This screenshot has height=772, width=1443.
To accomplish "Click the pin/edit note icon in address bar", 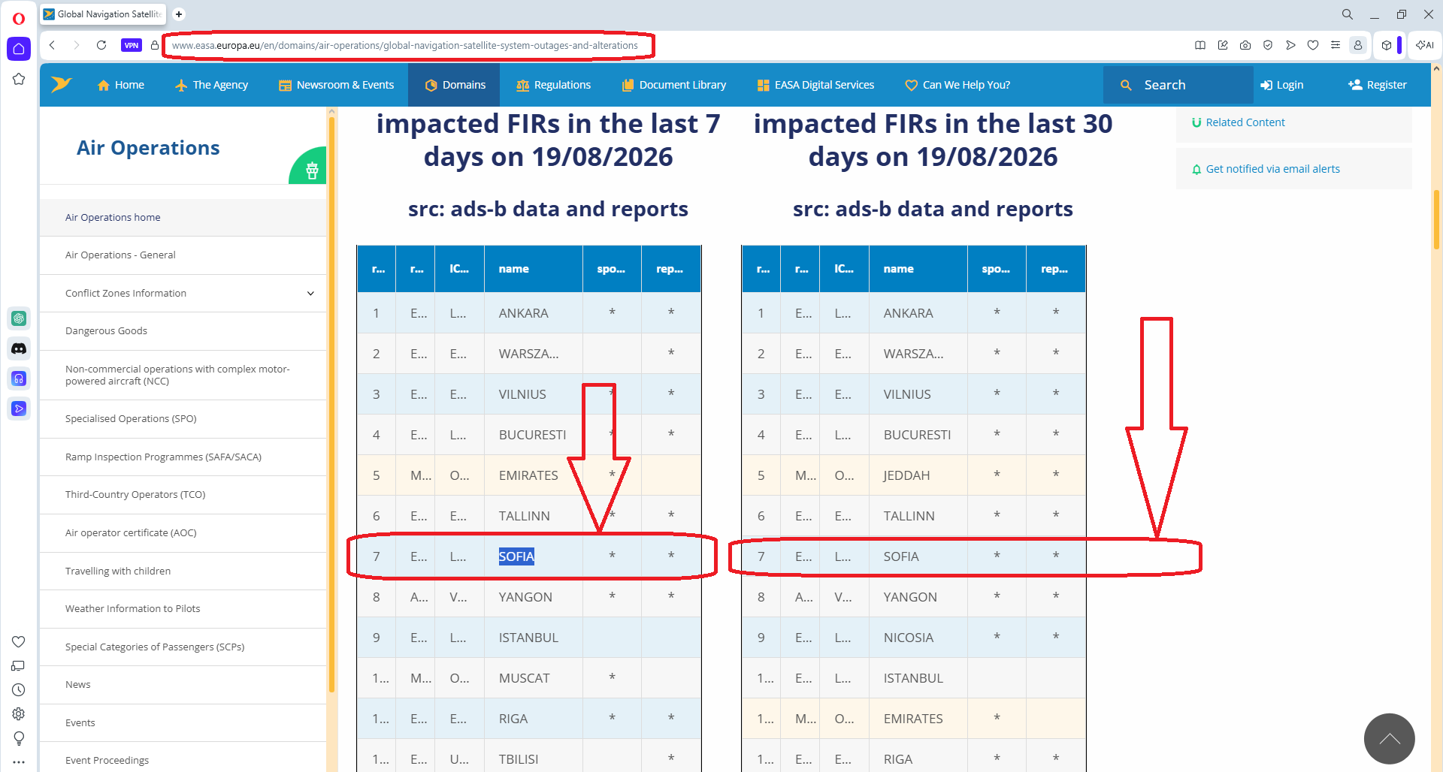I will coord(1223,45).
